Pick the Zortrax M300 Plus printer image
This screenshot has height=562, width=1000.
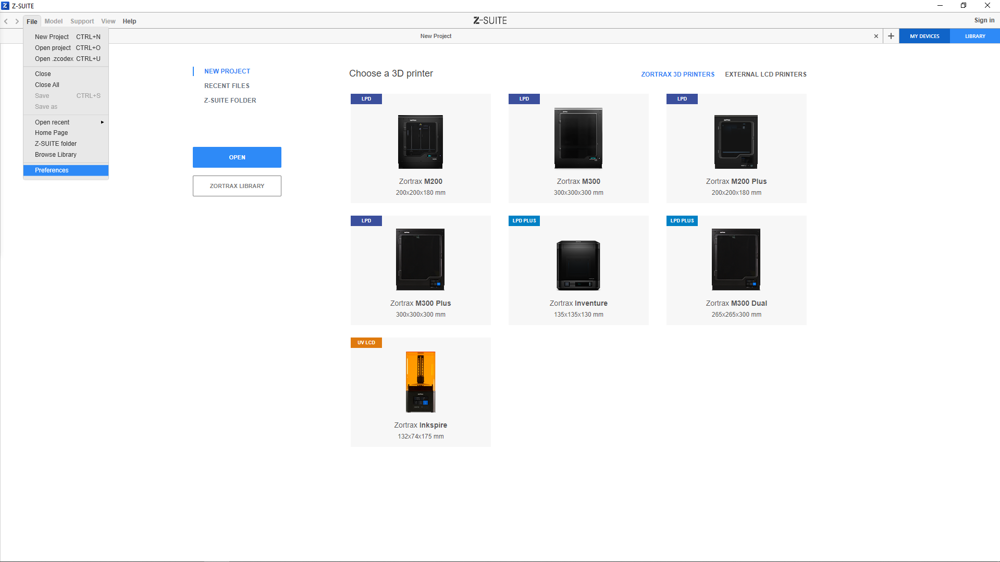pyautogui.click(x=420, y=259)
